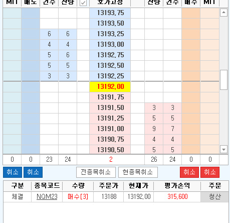Image resolution: width=230 pixels, height=223 pixels.
Task: Click the scrollbar down arrow of order book
Action: [223, 149]
